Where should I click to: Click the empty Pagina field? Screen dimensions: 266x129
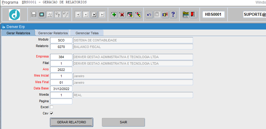coord(61,101)
